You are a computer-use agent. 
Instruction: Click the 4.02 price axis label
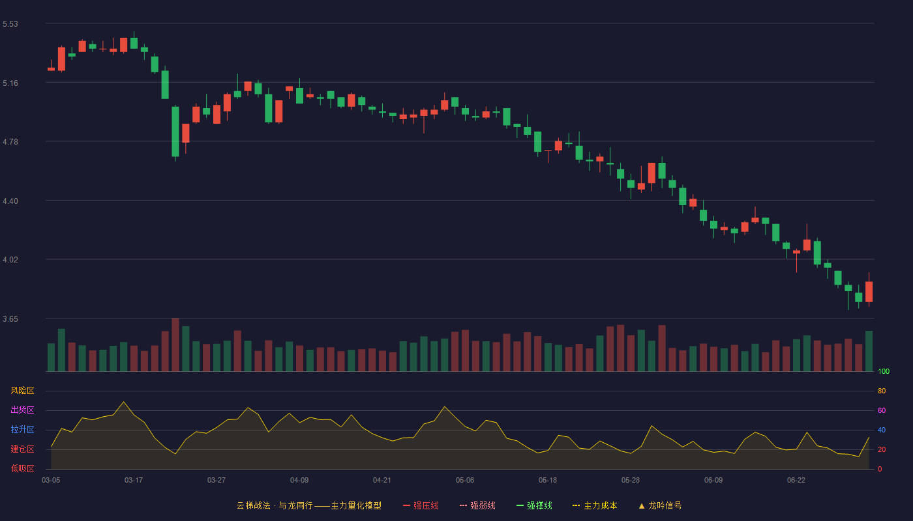click(10, 260)
